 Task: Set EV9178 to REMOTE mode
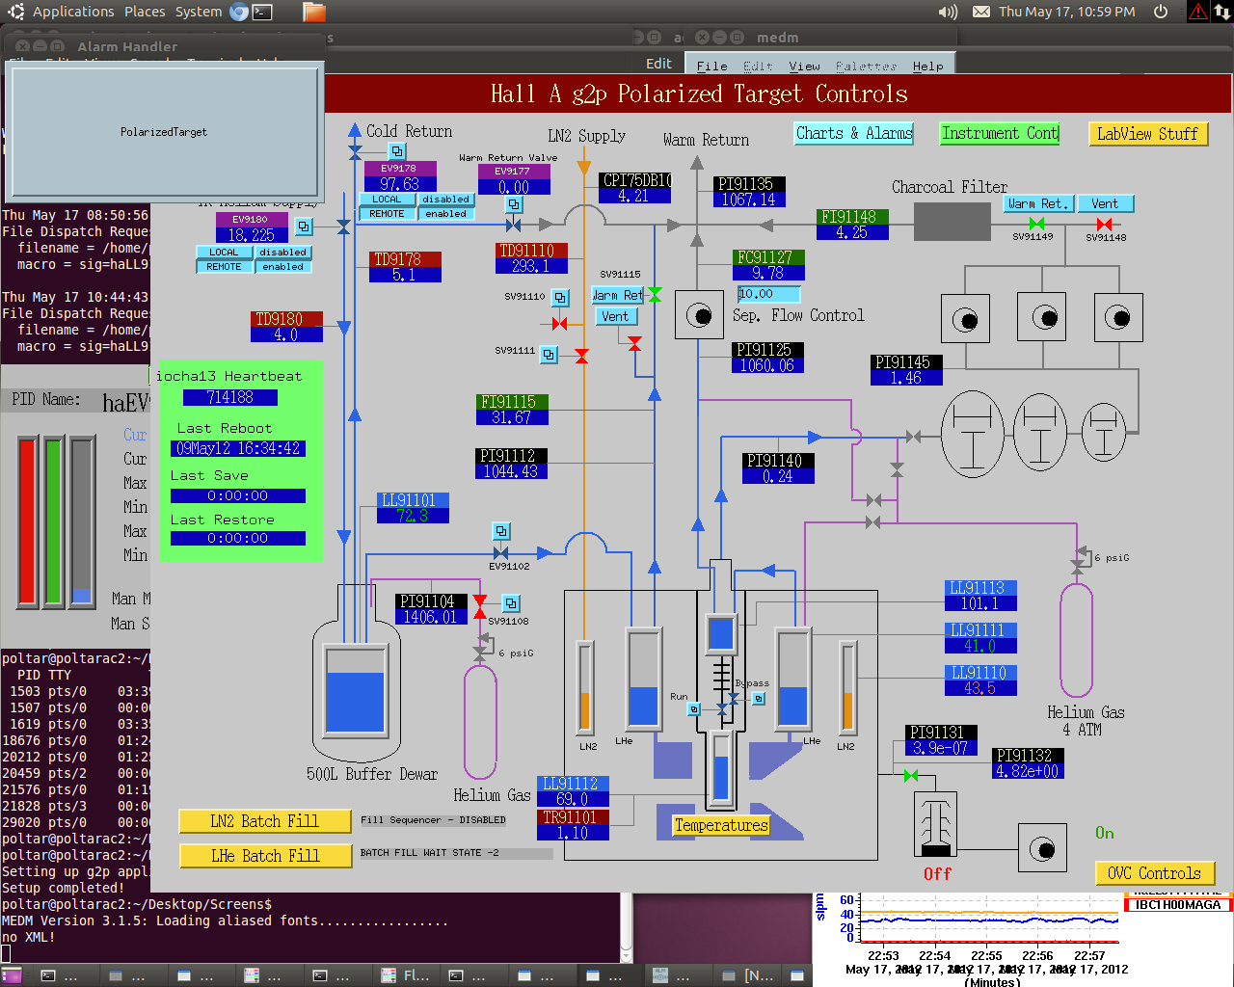[387, 214]
